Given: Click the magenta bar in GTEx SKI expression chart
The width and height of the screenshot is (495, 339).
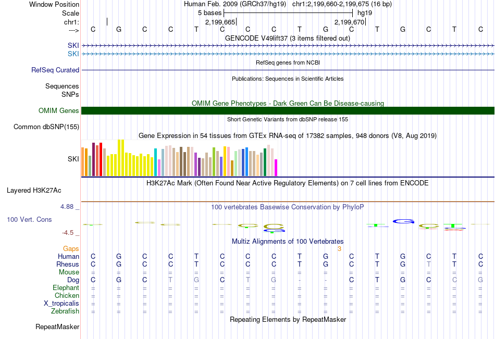Looking at the screenshot, I should click(x=276, y=168).
